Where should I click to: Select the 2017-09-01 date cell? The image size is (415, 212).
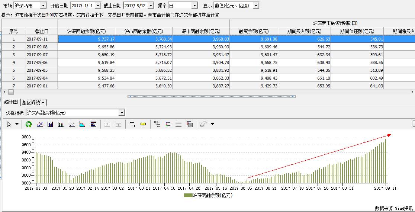click(42, 86)
